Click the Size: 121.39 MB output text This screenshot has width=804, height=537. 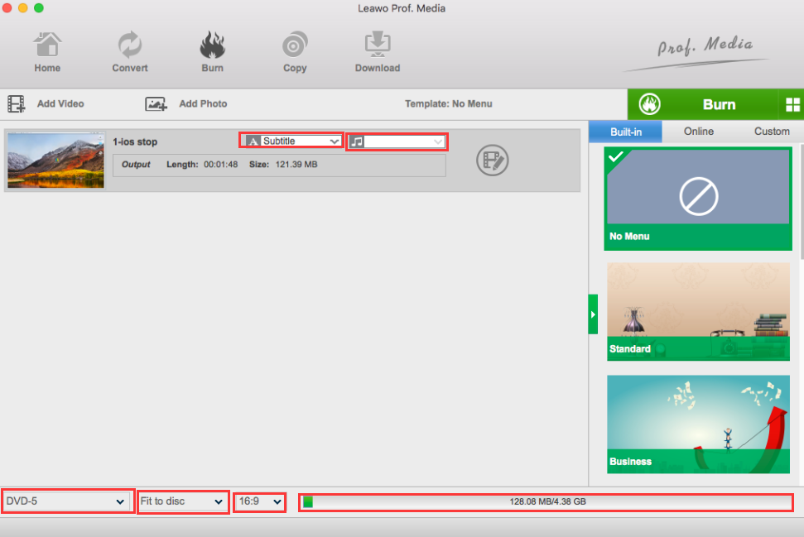[283, 165]
